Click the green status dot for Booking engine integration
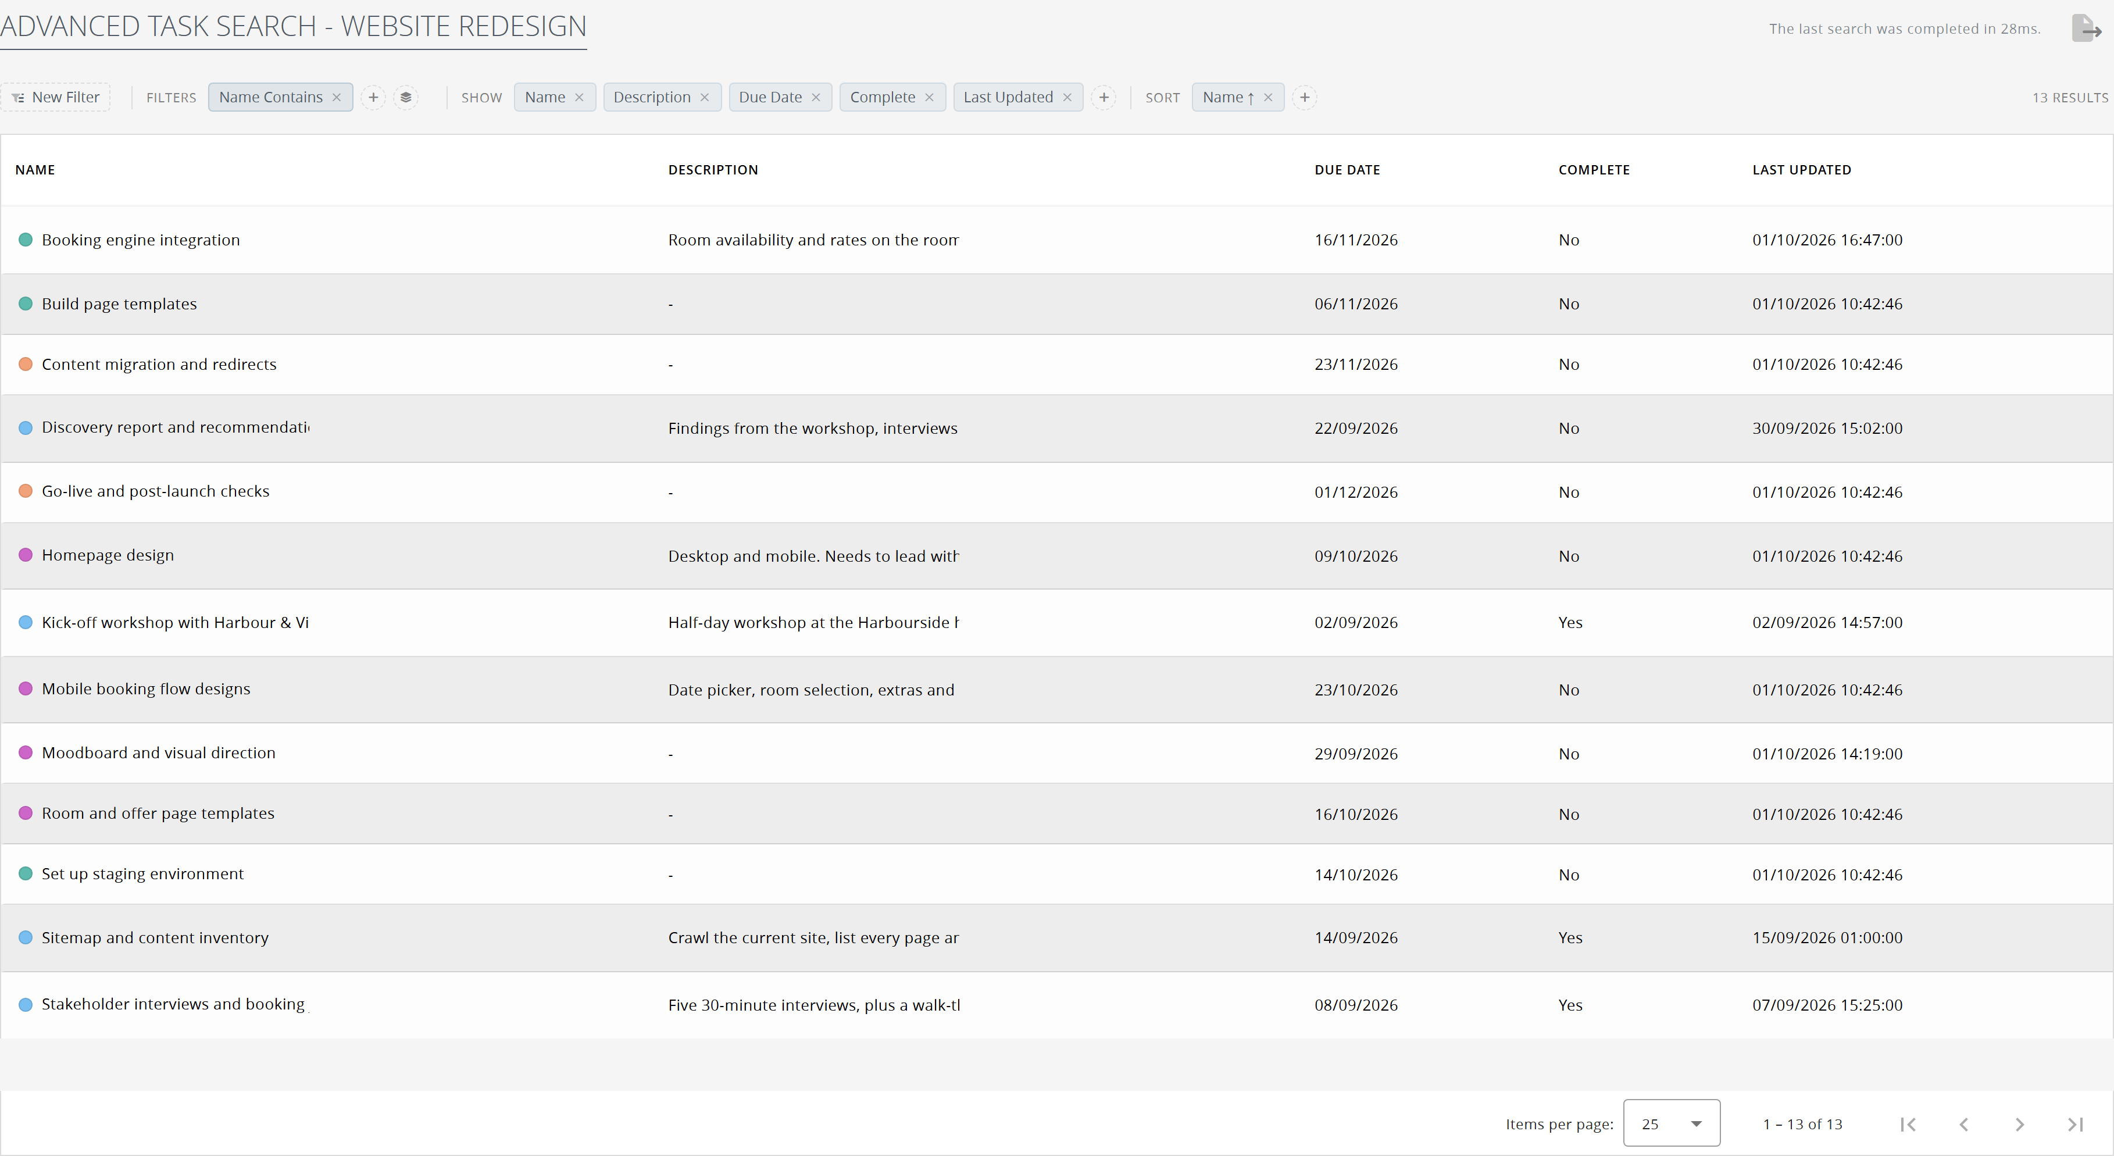Image resolution: width=2114 pixels, height=1156 pixels. coord(26,240)
